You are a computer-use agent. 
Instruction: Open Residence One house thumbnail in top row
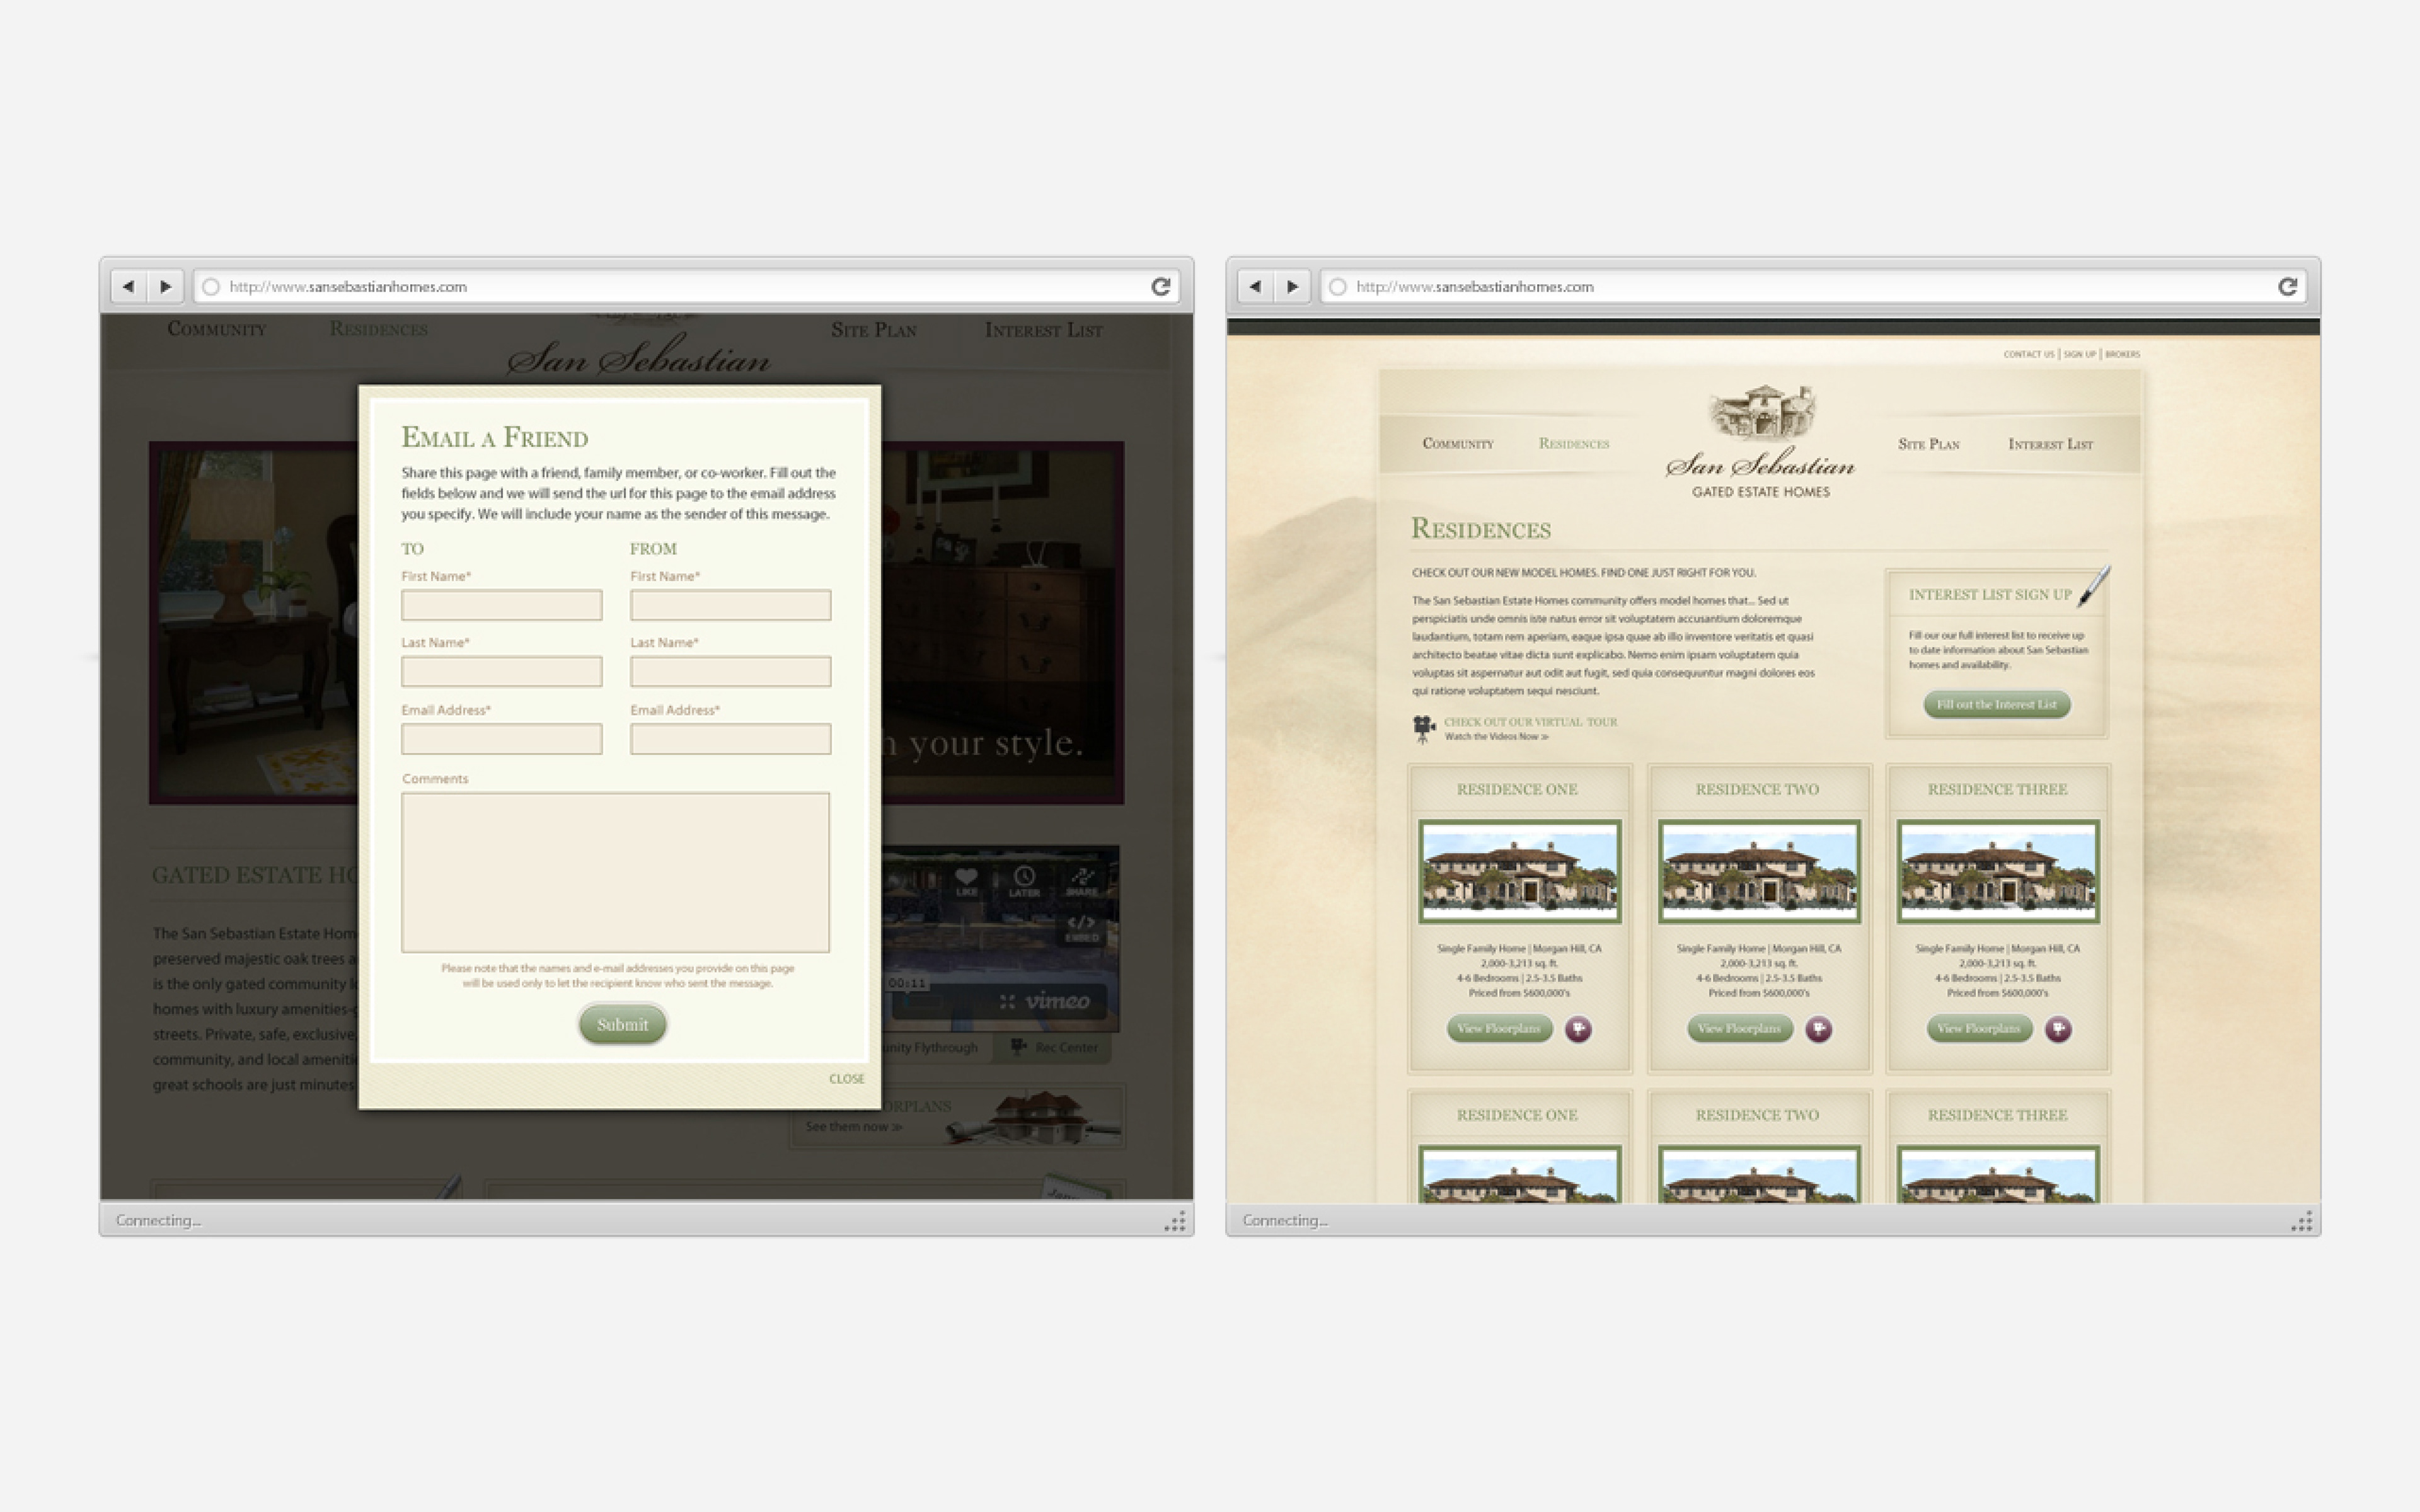1519,872
